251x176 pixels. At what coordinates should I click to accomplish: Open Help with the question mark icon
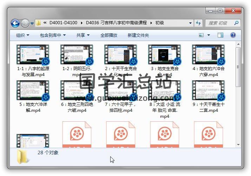coord(233,35)
